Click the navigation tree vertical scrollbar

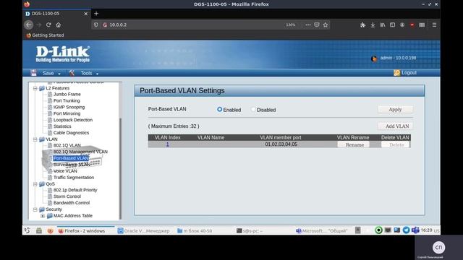[120, 168]
